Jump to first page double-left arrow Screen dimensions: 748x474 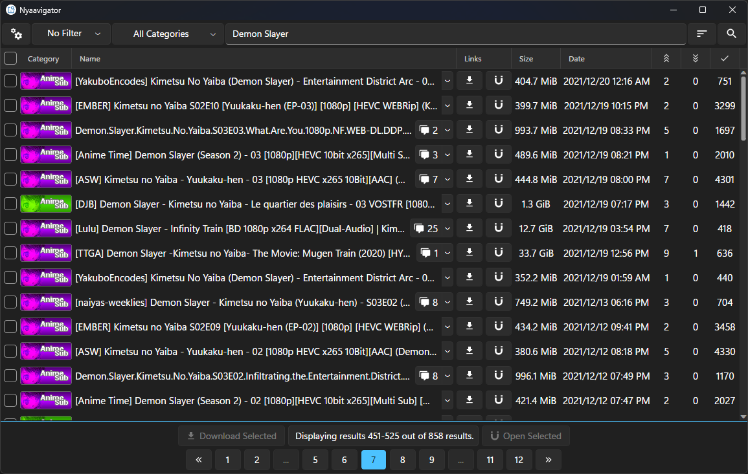(198, 460)
